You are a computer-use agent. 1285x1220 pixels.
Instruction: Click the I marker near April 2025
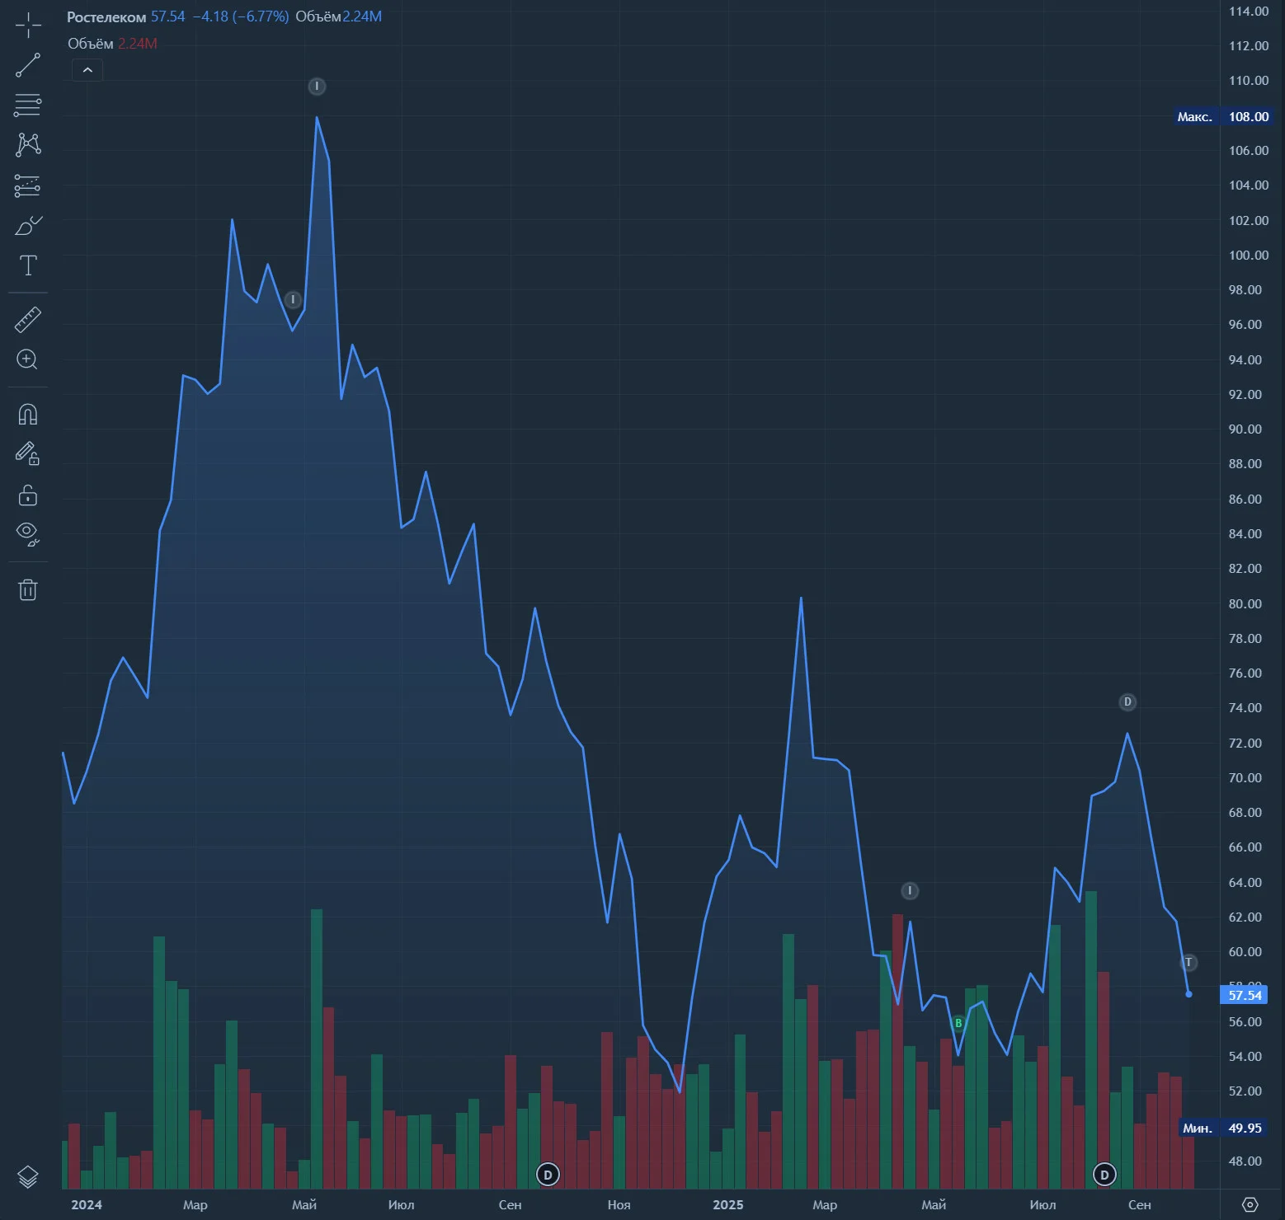[910, 890]
